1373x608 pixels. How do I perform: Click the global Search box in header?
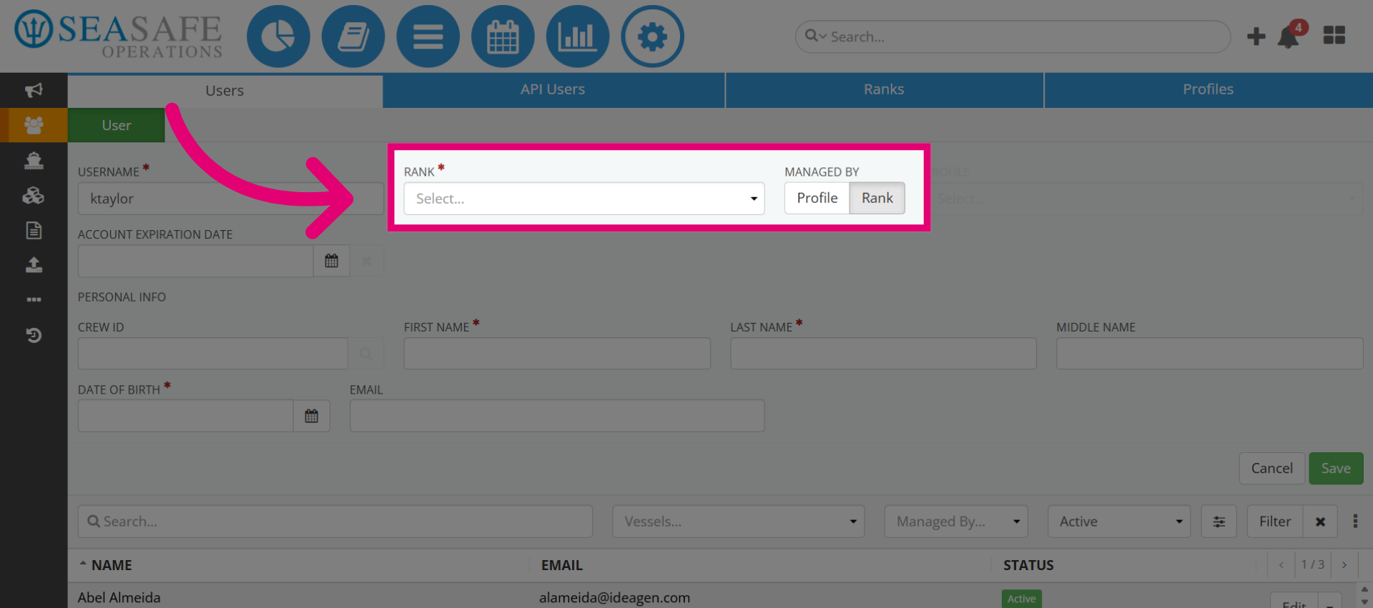click(x=1013, y=36)
